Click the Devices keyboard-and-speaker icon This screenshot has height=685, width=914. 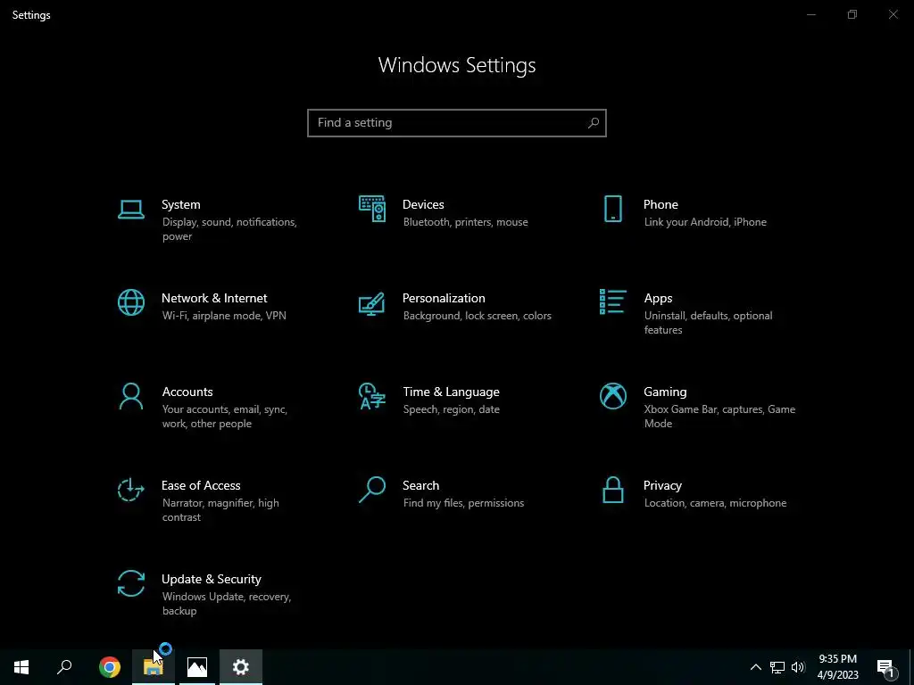tap(372, 209)
